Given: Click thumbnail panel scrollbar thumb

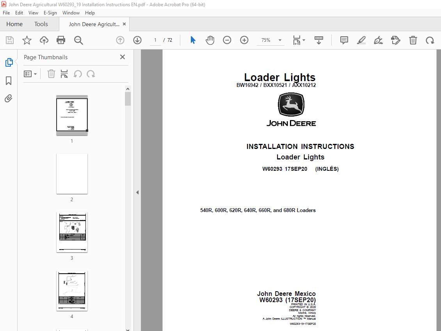Looking at the screenshot, I should (128, 99).
